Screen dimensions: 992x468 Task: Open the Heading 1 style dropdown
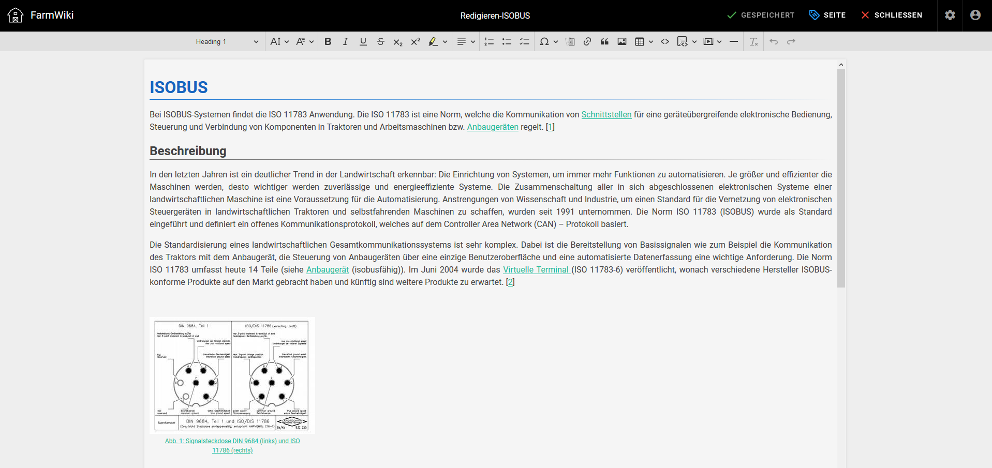click(x=227, y=42)
